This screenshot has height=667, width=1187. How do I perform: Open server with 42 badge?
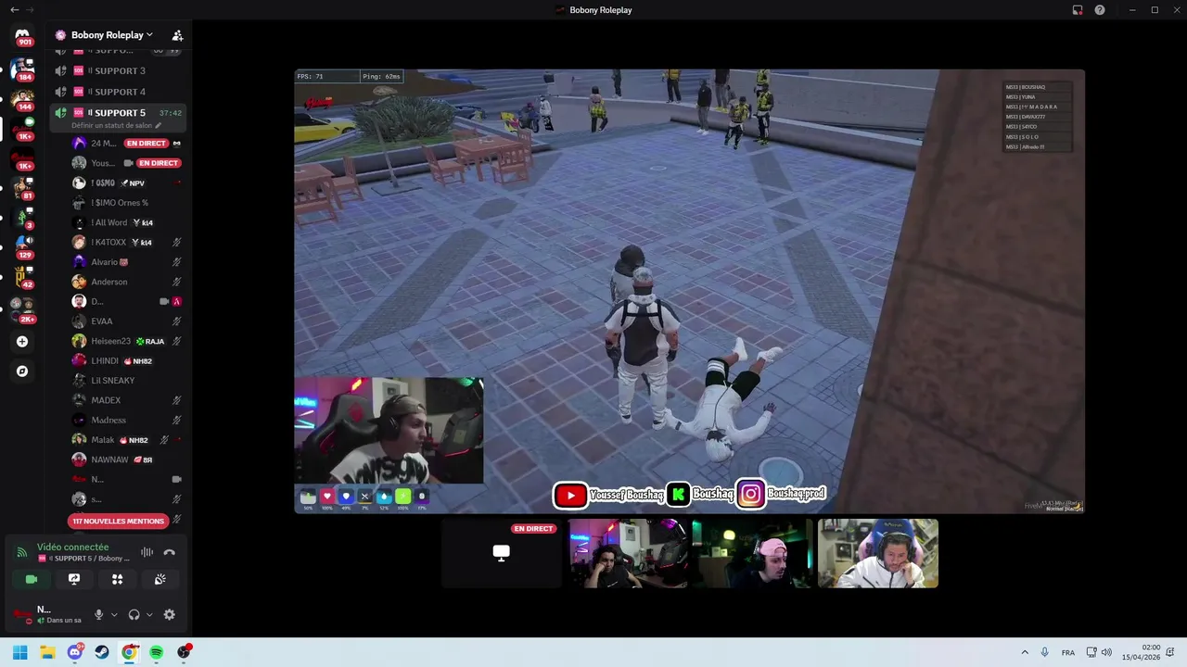click(22, 275)
